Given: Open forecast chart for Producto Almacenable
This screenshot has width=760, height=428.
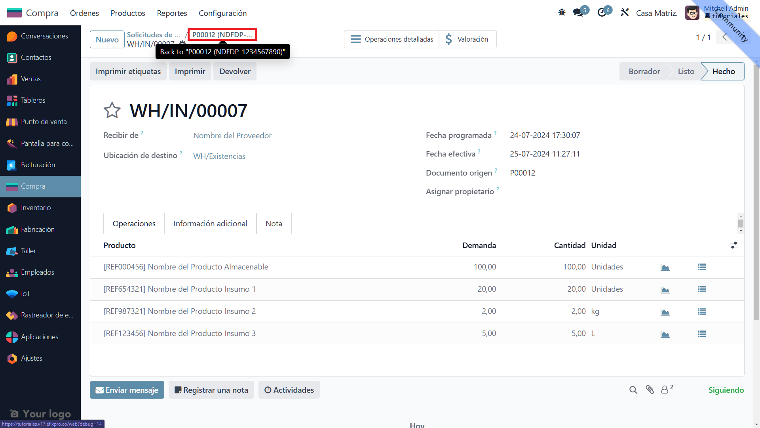Looking at the screenshot, I should [x=665, y=267].
